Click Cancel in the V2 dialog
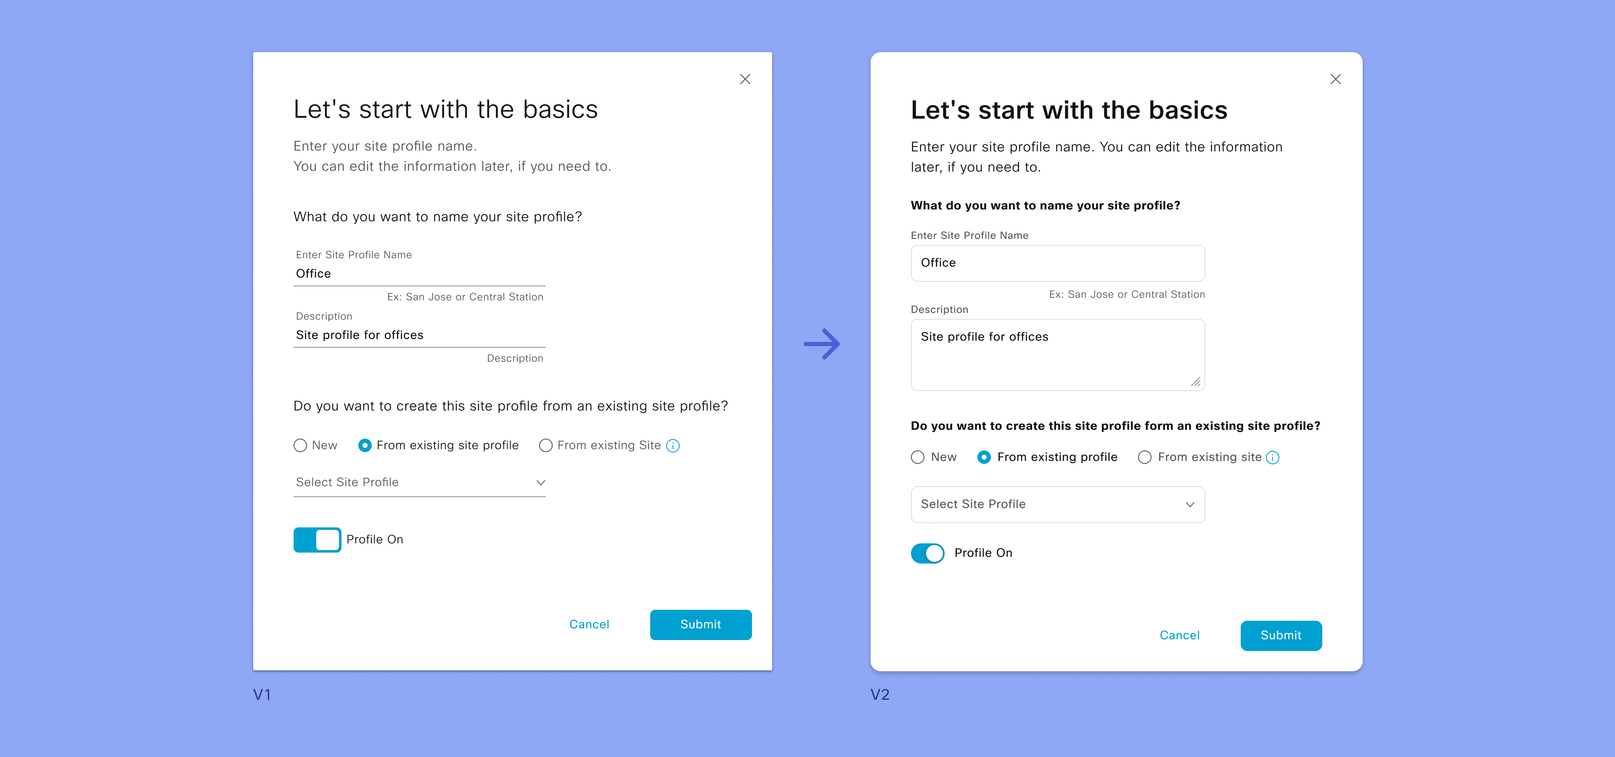Image resolution: width=1615 pixels, height=757 pixels. tap(1180, 635)
